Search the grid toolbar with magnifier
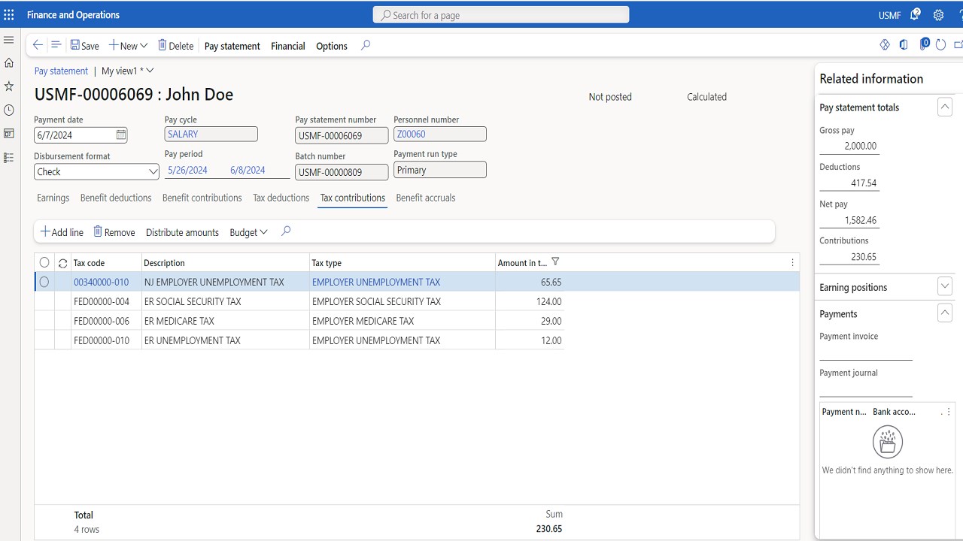Image resolution: width=963 pixels, height=541 pixels. pyautogui.click(x=286, y=231)
